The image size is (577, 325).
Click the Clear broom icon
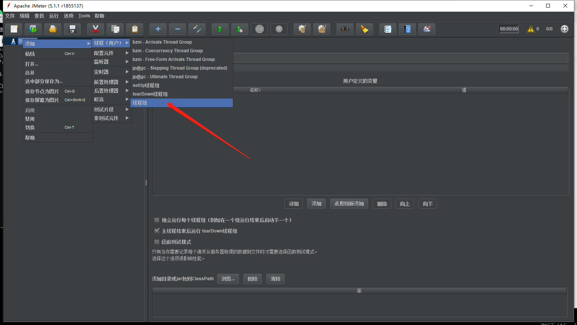click(302, 29)
